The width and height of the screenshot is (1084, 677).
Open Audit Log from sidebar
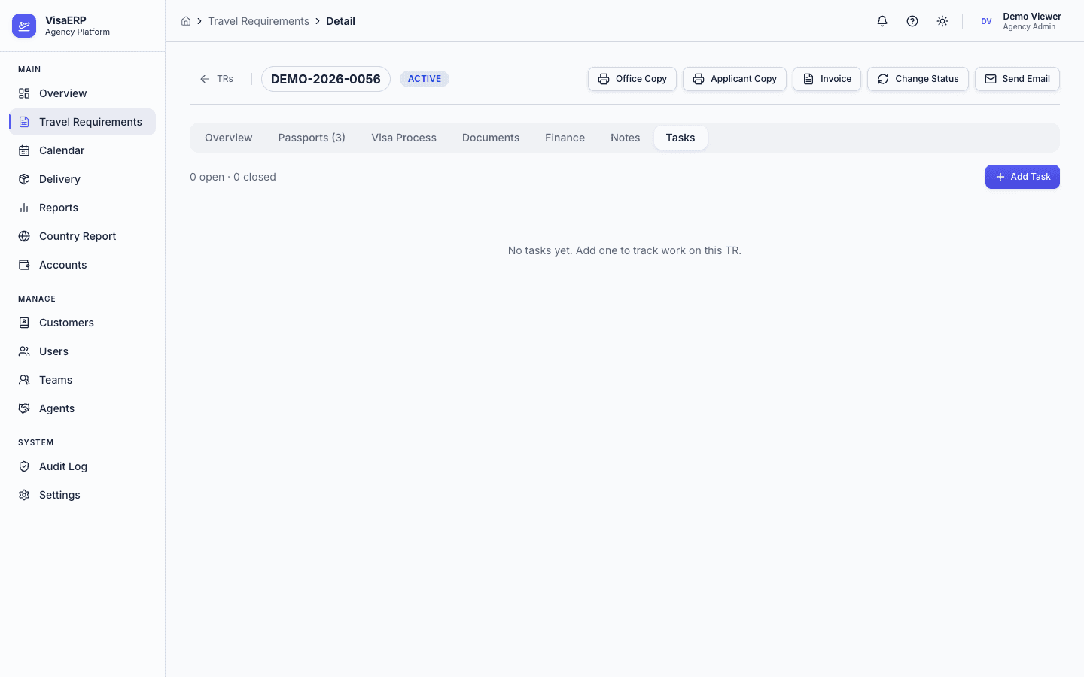click(63, 466)
